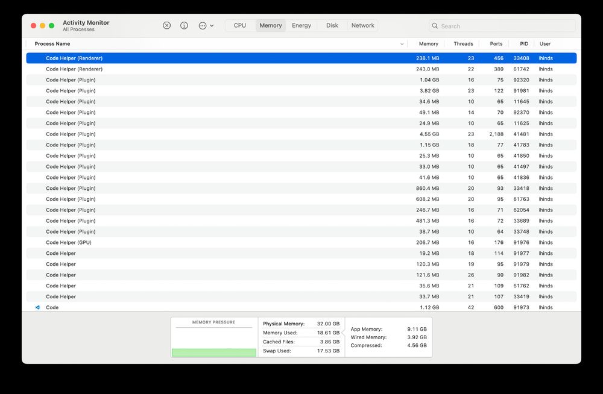This screenshot has height=394, width=603.
Task: Focus the Search input field
Action: click(x=502, y=26)
